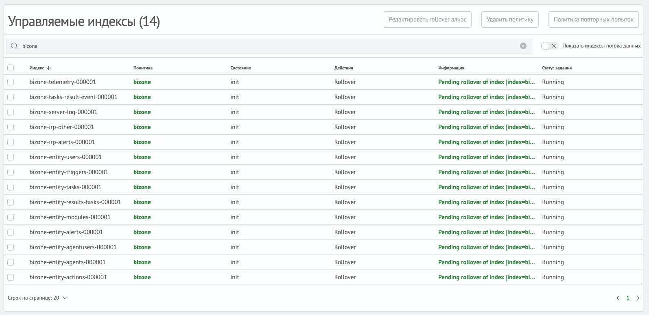Check the bizone-irp-other-000001 row checkbox
The height and width of the screenshot is (315, 649).
pos(11,127)
